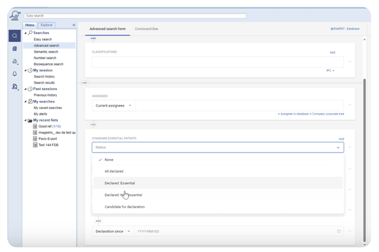The height and width of the screenshot is (252, 379).
Task: Switch to the Explorer tab
Action: [x=47, y=25]
